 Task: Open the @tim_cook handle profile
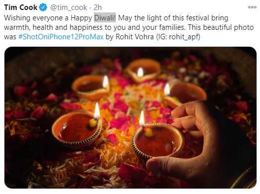tap(69, 7)
